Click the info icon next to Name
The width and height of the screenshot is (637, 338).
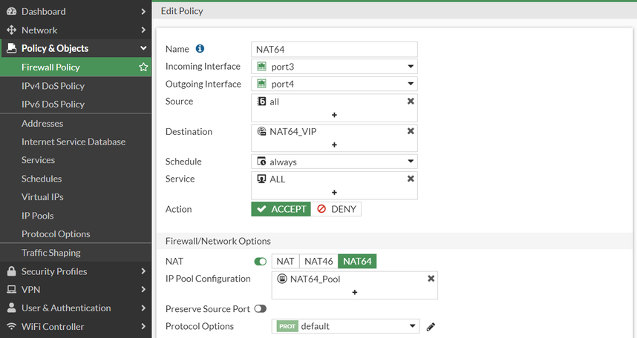coord(200,49)
